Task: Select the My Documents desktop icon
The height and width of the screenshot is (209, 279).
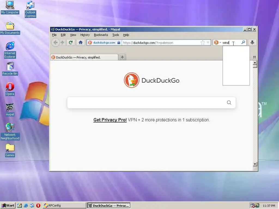Action: pos(10,28)
